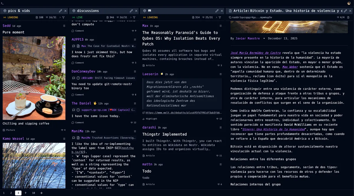
Task: Open relay status 4/4 in article panel
Action: coord(340,17)
